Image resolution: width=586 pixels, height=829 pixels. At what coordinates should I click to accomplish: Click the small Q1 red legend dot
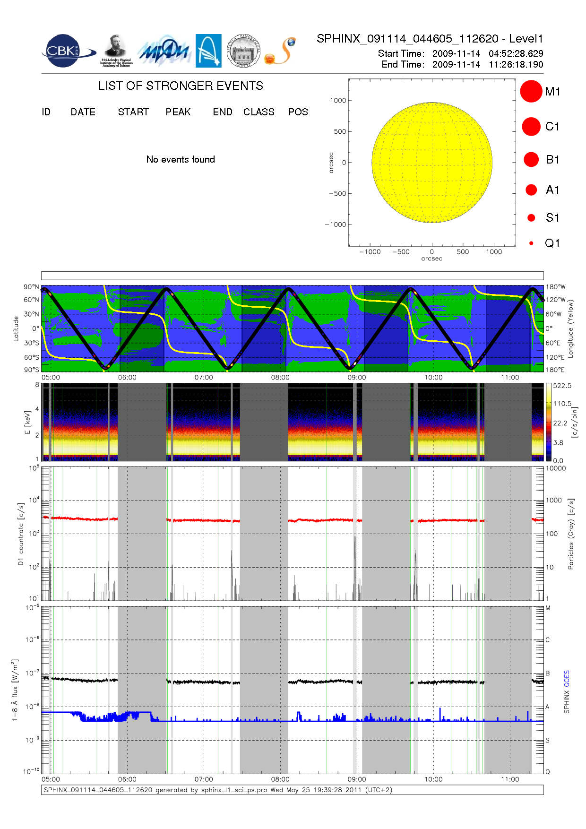click(x=531, y=243)
